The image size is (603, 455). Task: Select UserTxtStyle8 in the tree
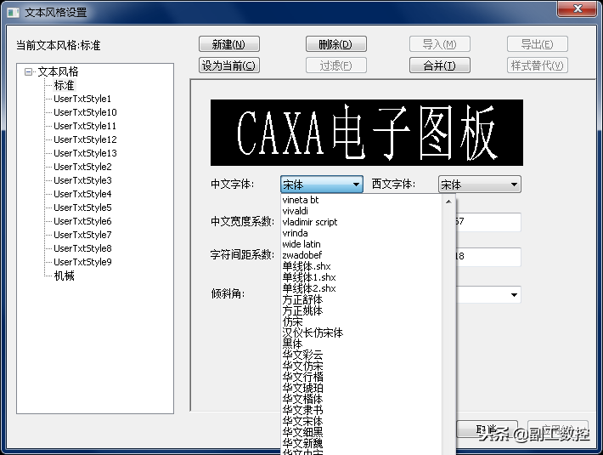tap(82, 248)
